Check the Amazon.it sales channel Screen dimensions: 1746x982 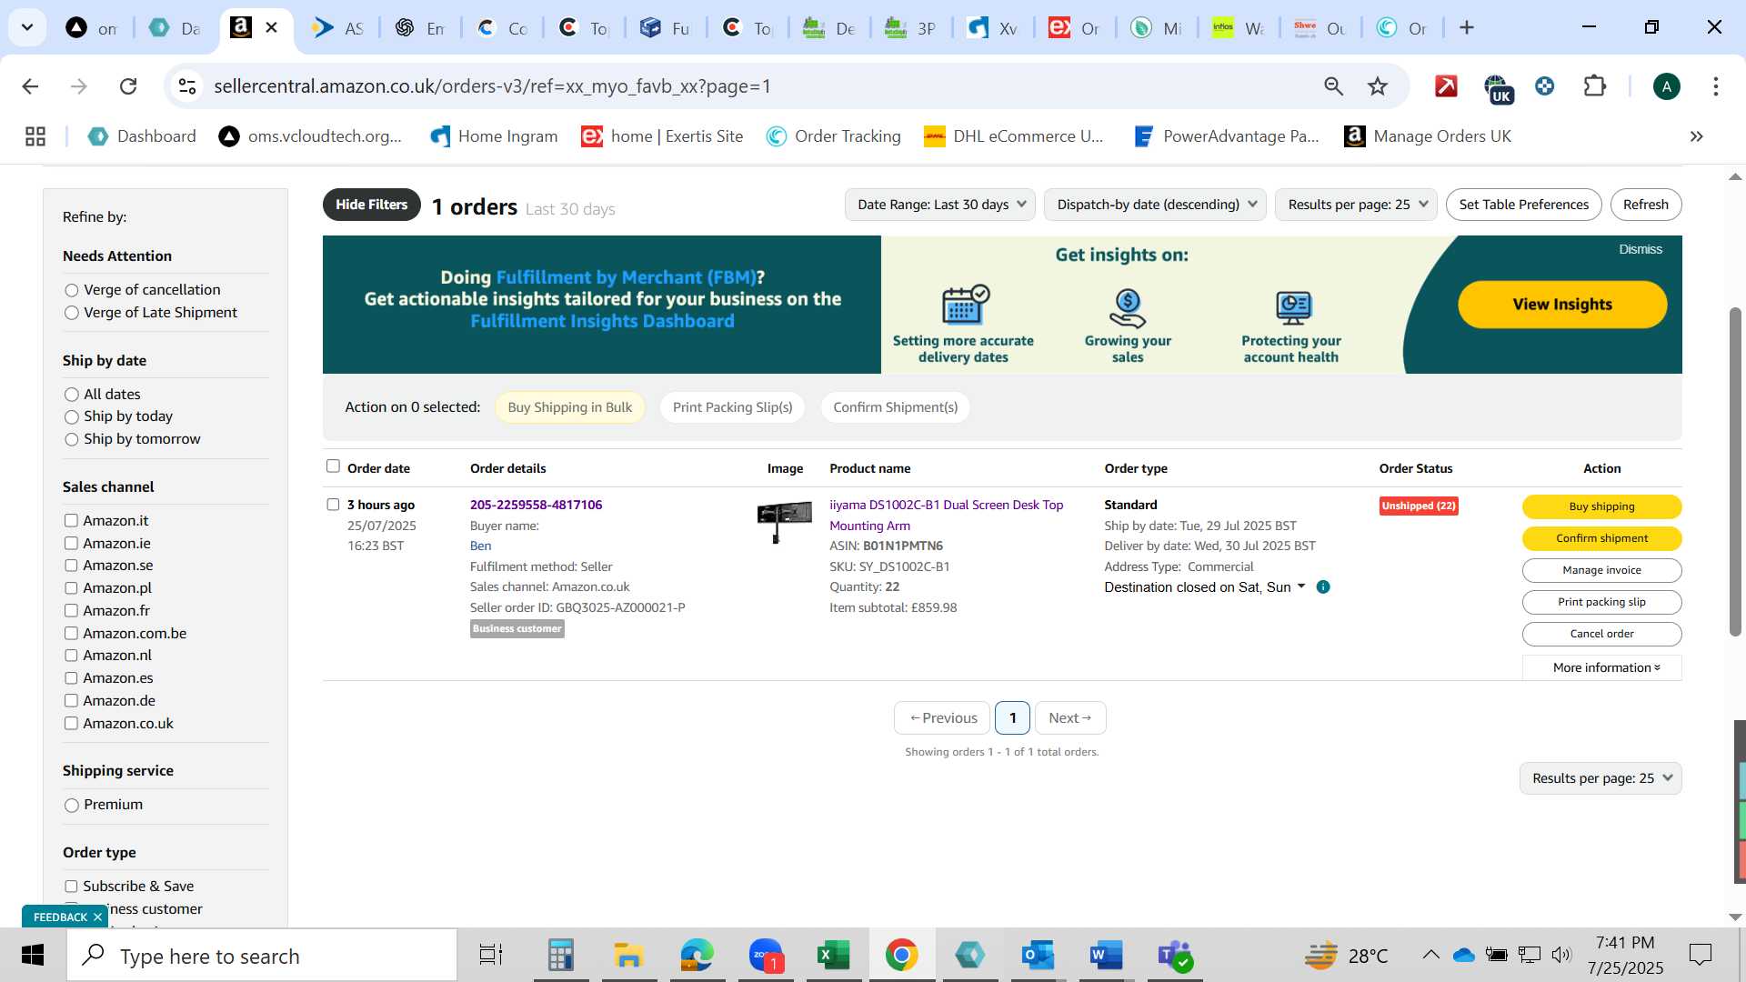coord(71,521)
